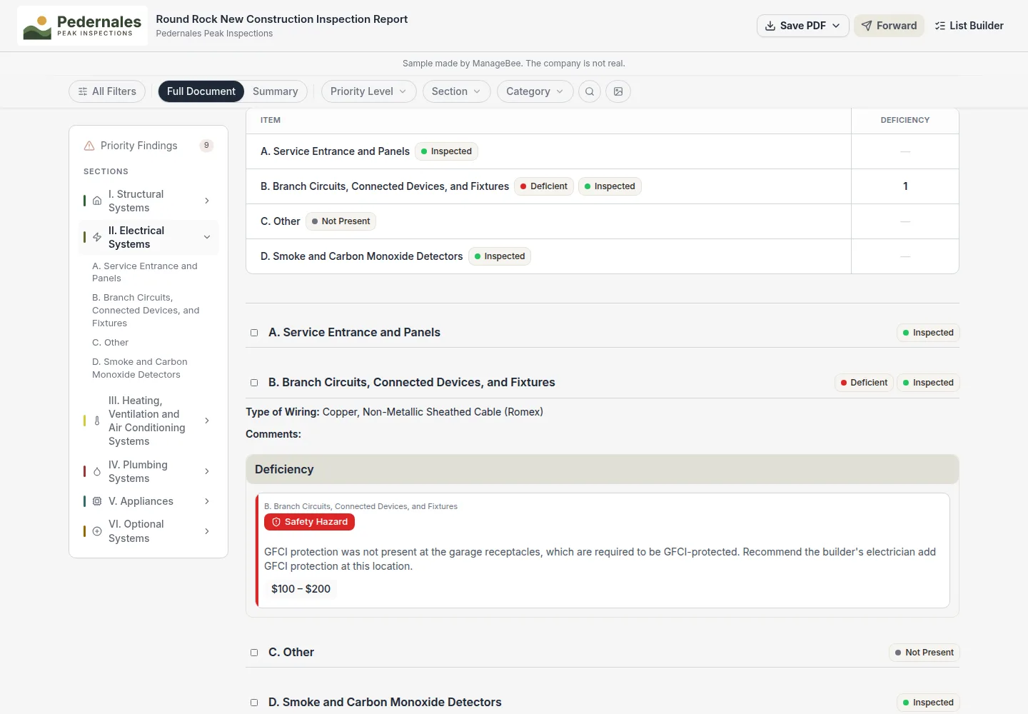Click the $100 – $200 cost estimate
Viewport: 1028px width, 714px height.
pyautogui.click(x=301, y=589)
